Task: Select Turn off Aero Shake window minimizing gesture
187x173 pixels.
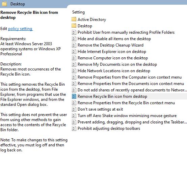Action: pos(127,116)
